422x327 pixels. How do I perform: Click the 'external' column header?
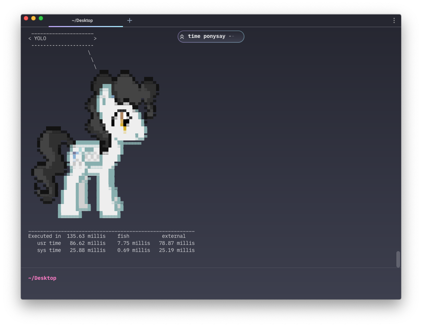pyautogui.click(x=173, y=236)
